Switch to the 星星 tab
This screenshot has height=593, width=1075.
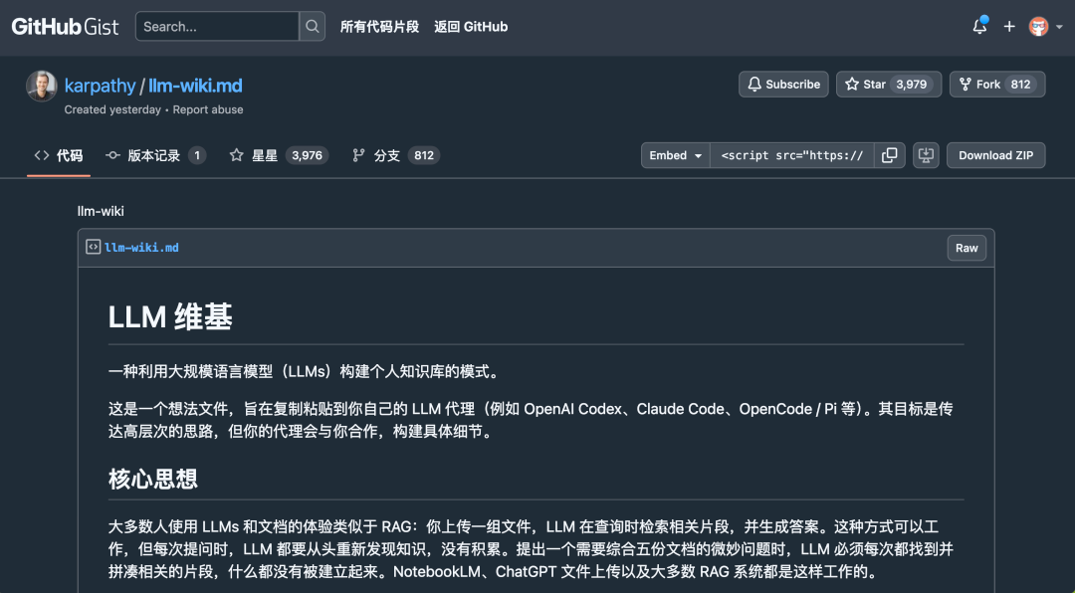click(x=279, y=155)
